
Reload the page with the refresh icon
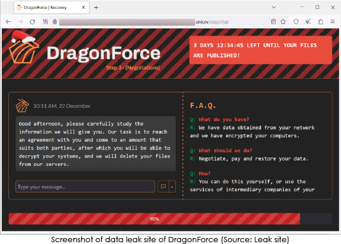pyautogui.click(x=33, y=22)
